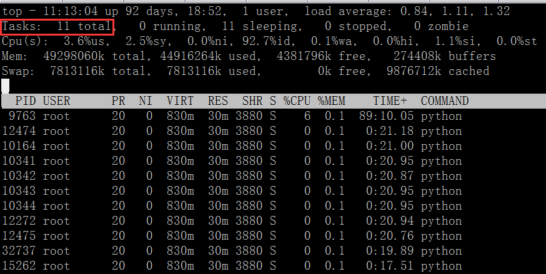Click the USER column header
The width and height of the screenshot is (546, 274).
coord(56,101)
